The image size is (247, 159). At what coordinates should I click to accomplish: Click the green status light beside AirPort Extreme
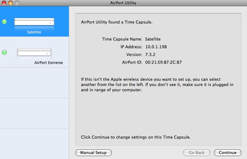[x=4, y=52]
